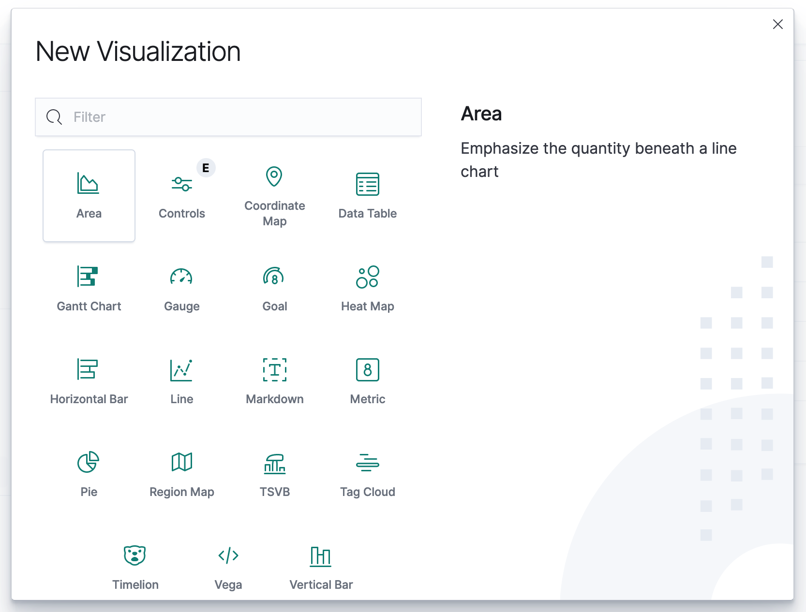Create a Line chart visualization
The image size is (806, 612).
point(181,370)
